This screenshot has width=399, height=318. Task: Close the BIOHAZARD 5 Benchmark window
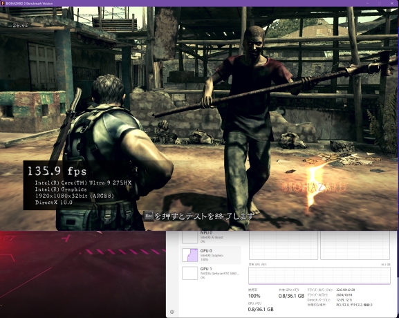click(392, 3)
